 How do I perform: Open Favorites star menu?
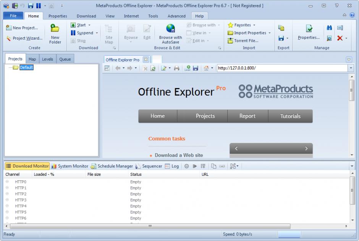pyautogui.click(x=239, y=25)
